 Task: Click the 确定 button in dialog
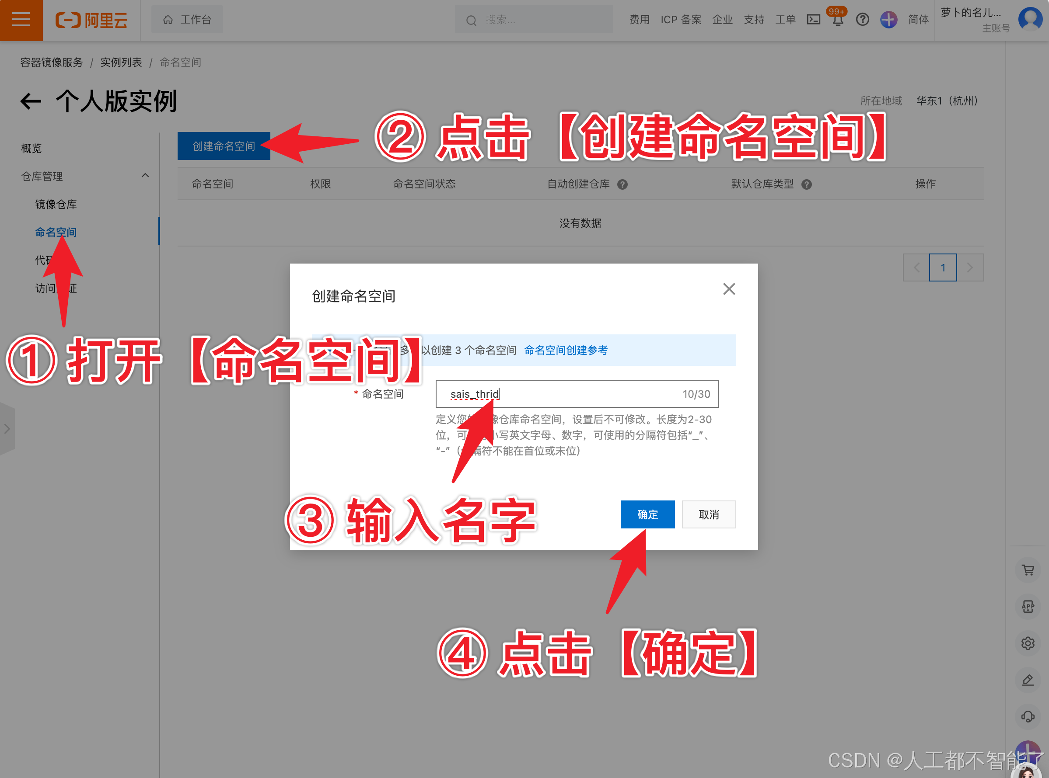pos(647,514)
